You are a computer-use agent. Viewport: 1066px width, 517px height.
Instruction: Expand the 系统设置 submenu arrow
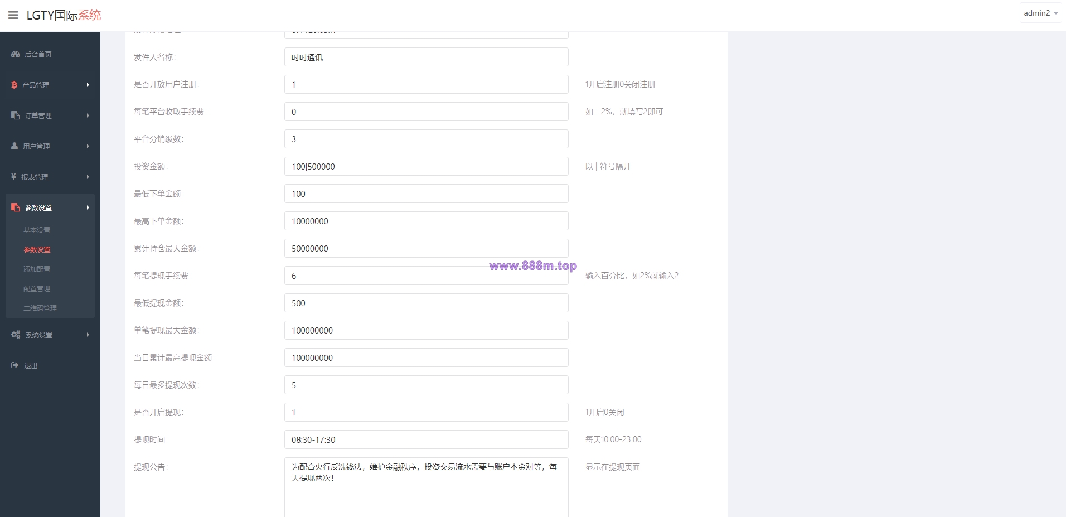[x=88, y=335]
